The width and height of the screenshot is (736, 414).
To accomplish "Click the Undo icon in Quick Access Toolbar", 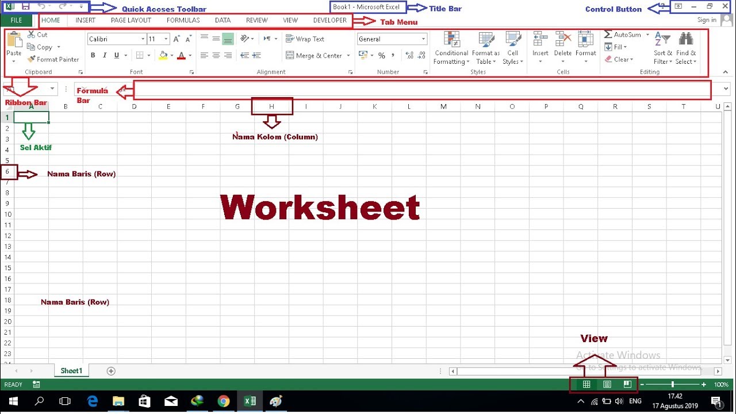I will [x=41, y=6].
